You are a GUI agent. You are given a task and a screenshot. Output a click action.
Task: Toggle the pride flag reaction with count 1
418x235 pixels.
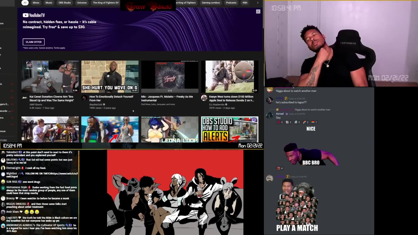point(314,122)
